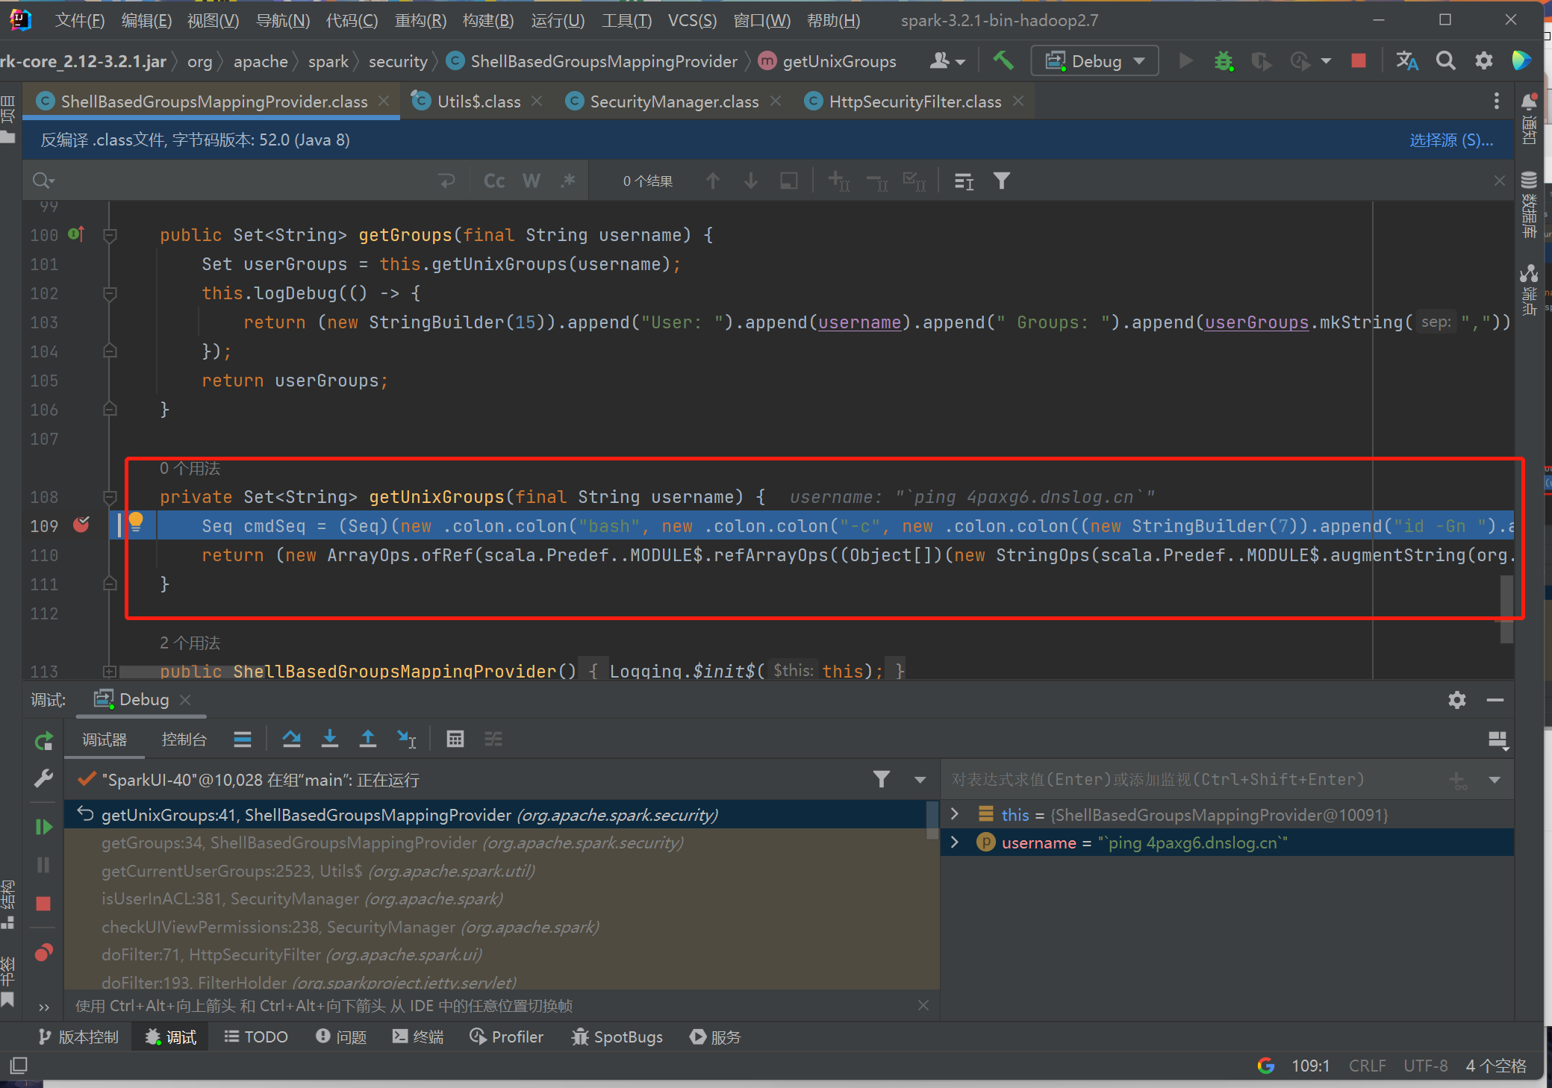Image resolution: width=1552 pixels, height=1088 pixels.
Task: Expand the username variable node
Action: [954, 842]
